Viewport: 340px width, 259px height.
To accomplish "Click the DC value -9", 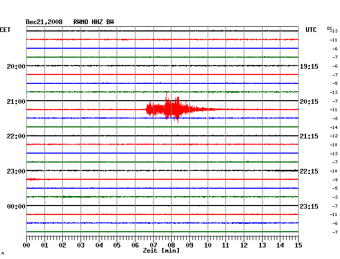I will point(335,180).
